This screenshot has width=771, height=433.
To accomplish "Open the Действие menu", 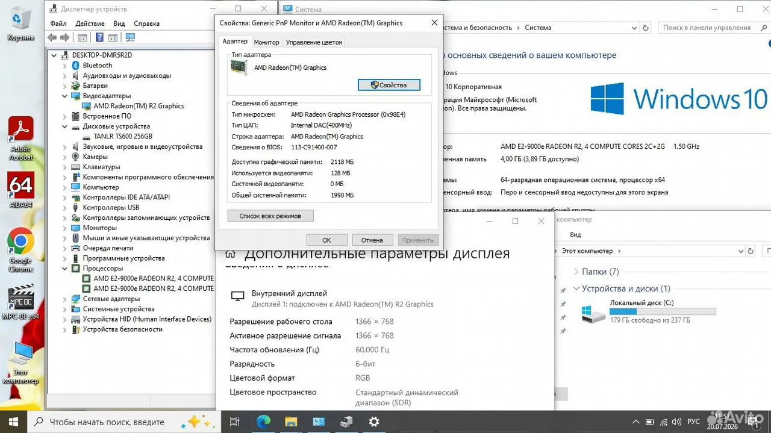I will [90, 23].
